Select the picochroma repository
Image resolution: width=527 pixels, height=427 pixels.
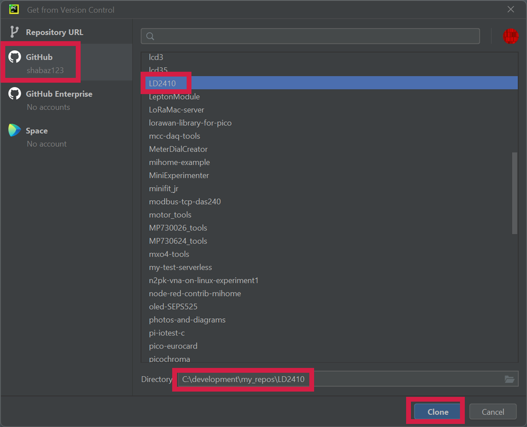[330, 358]
